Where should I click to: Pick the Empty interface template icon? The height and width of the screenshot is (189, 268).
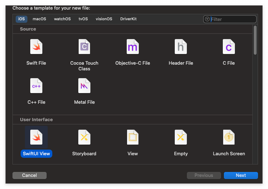tap(181, 137)
